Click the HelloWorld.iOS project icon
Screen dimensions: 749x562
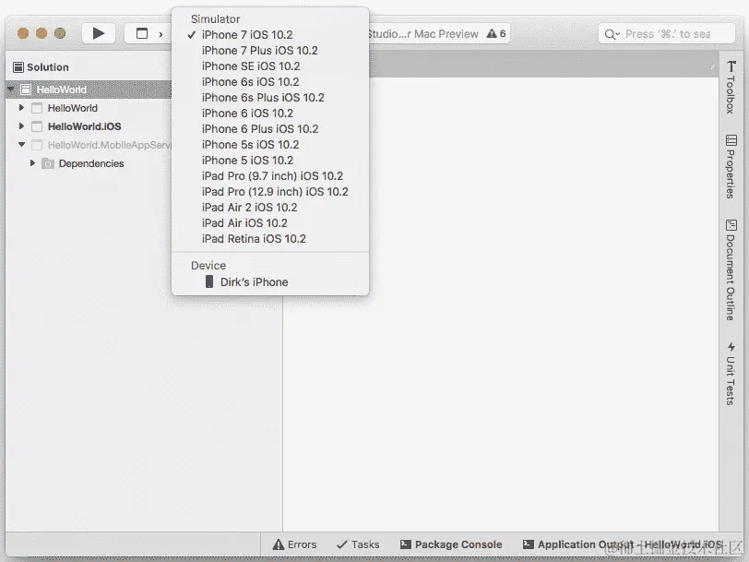point(37,126)
